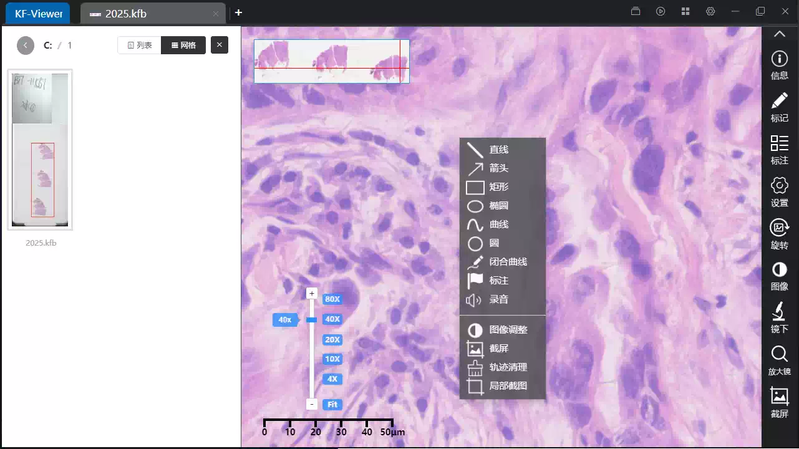799x449 pixels.
Task: Select the 标记 marking pen tool
Action: coord(779,107)
